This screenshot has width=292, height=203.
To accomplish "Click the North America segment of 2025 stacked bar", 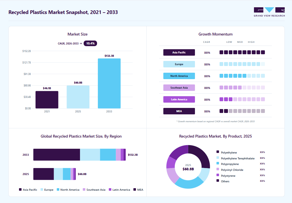I will 67,174.
